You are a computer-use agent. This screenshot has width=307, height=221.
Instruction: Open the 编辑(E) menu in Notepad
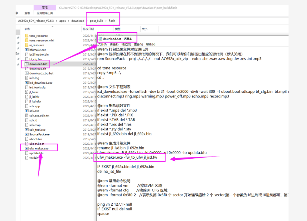pyautogui.click(x=114, y=45)
